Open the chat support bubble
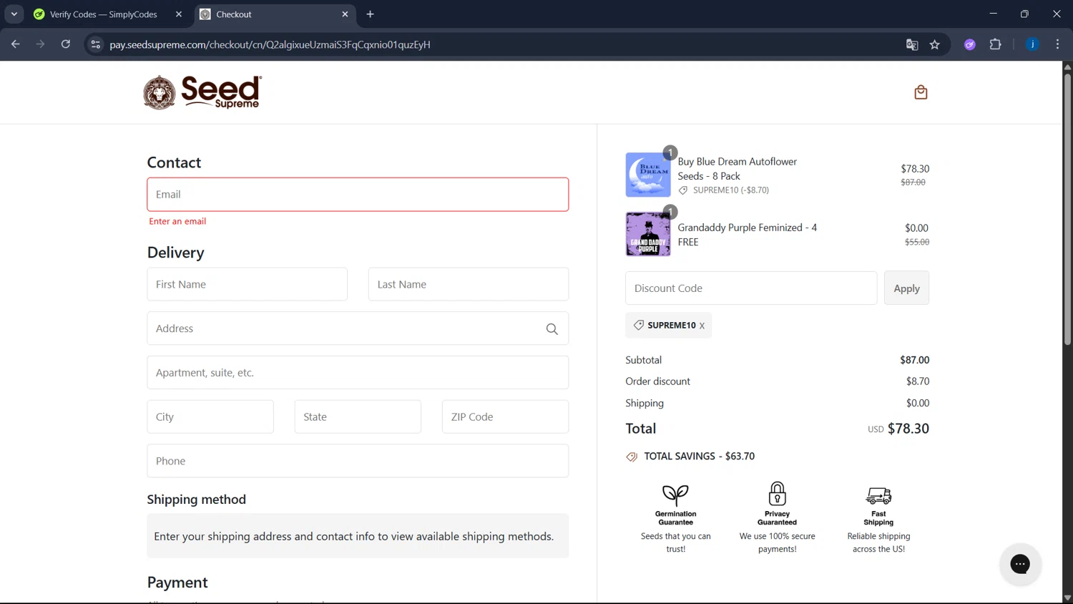 [1020, 564]
